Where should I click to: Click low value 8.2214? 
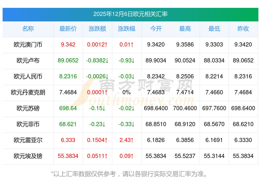214,77
